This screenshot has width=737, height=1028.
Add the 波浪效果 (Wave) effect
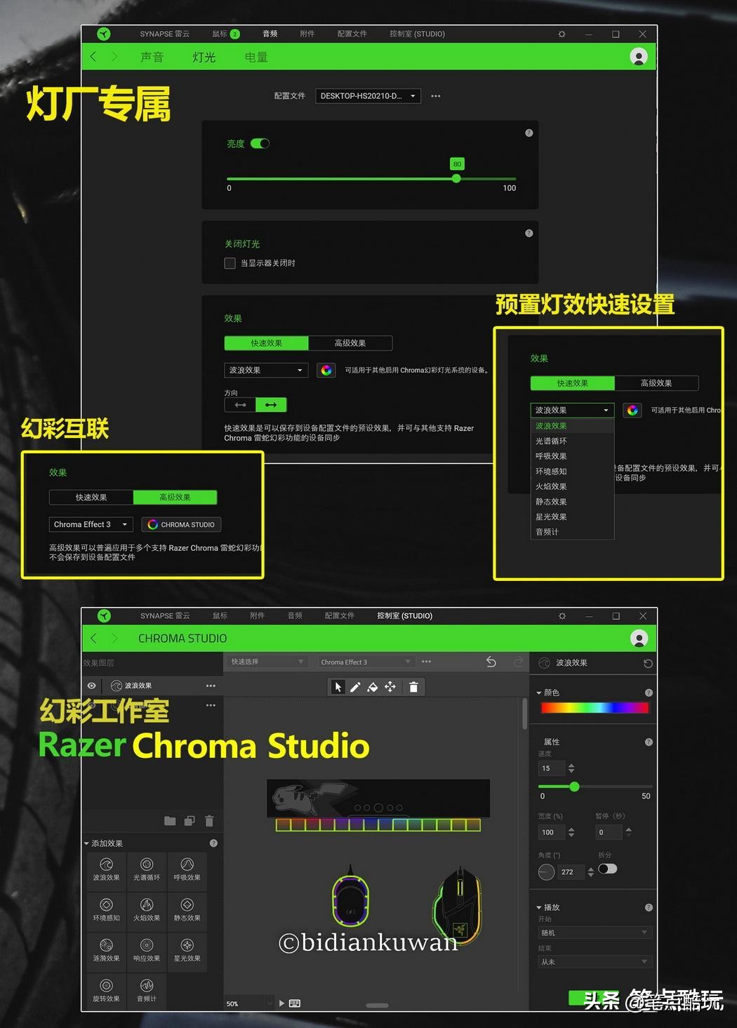(105, 871)
